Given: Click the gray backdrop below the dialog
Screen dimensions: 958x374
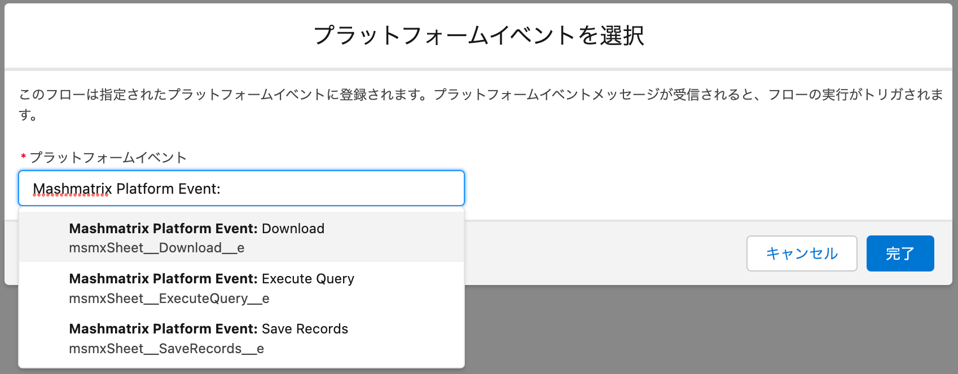Looking at the screenshot, I should point(677,332).
